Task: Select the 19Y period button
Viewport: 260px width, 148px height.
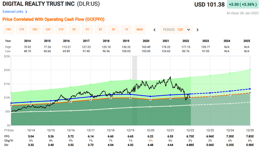Action: [x=9, y=30]
